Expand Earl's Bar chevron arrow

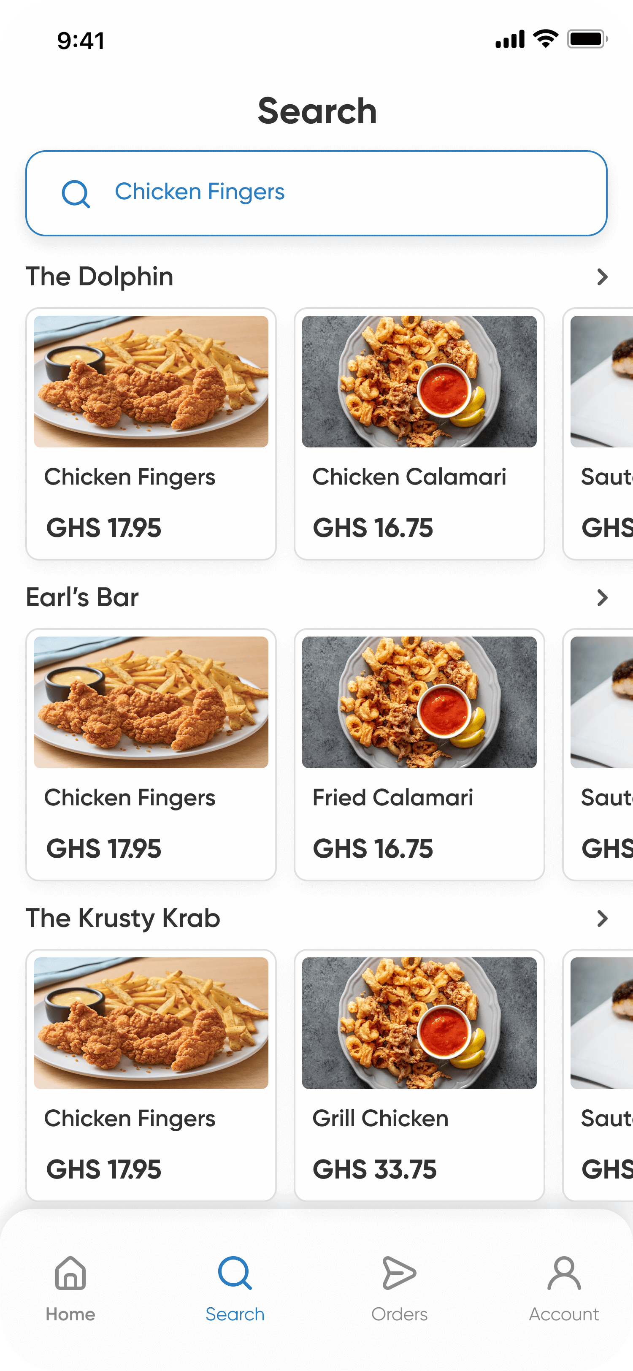coord(602,598)
